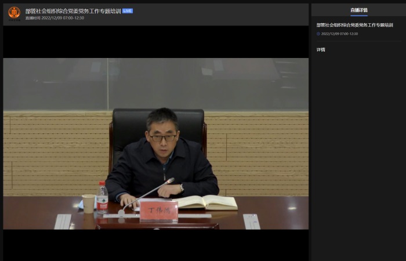Click the 详情 section heading

pos(321,50)
